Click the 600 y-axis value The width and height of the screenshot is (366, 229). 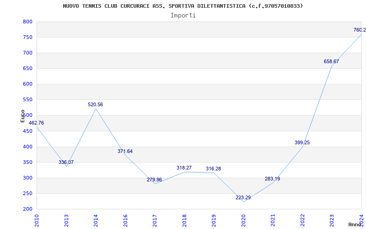click(27, 84)
